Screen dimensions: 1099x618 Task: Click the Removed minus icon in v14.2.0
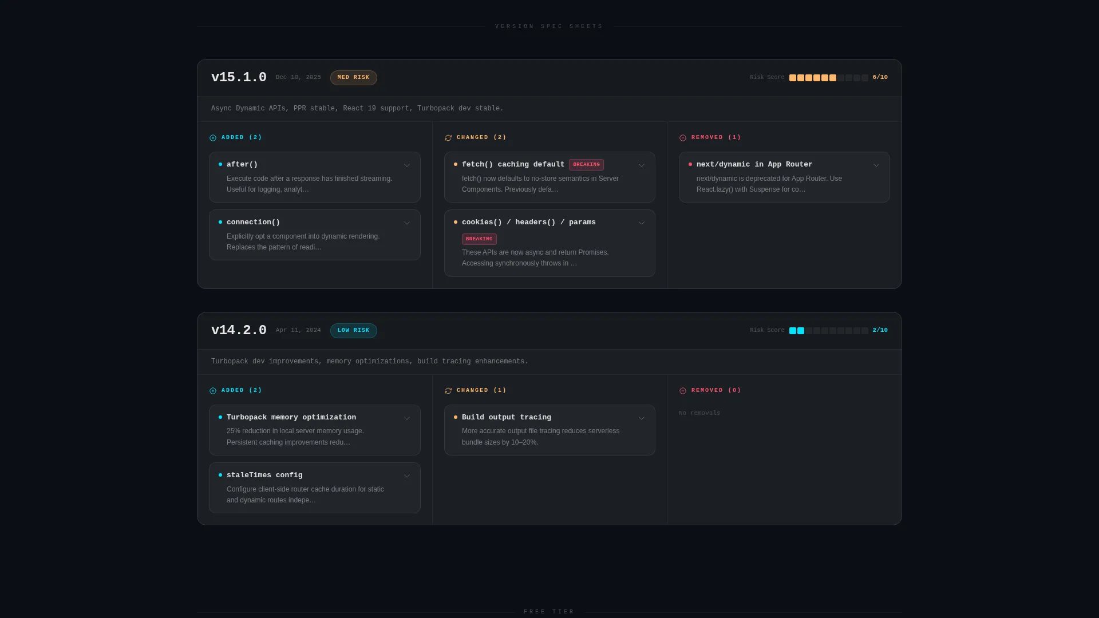click(683, 391)
